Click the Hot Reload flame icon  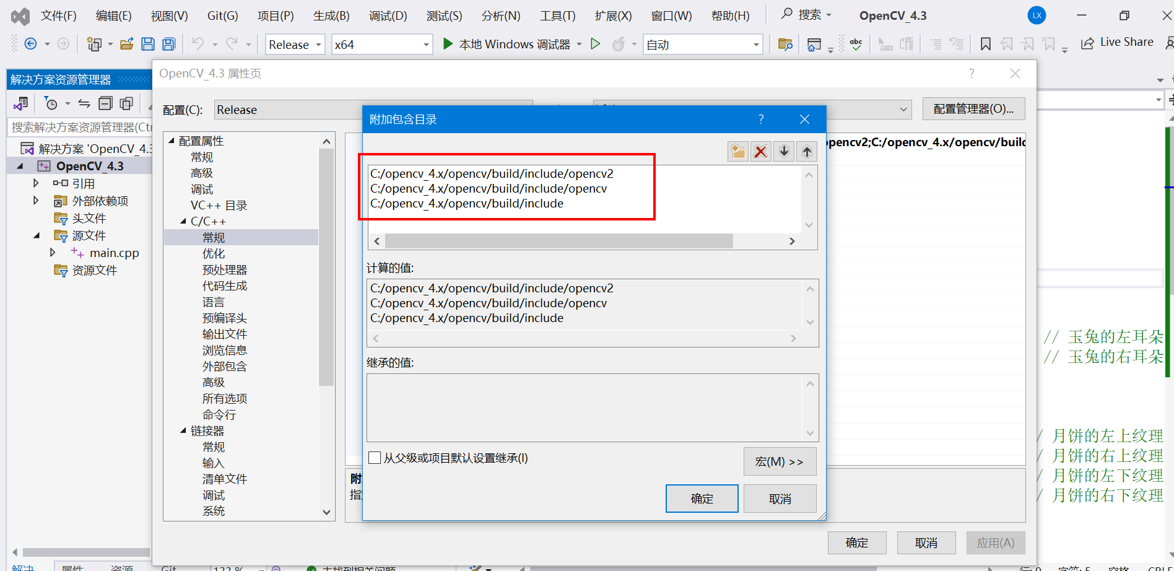[x=618, y=44]
